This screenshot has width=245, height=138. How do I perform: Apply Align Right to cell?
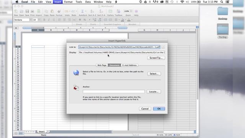[69, 20]
